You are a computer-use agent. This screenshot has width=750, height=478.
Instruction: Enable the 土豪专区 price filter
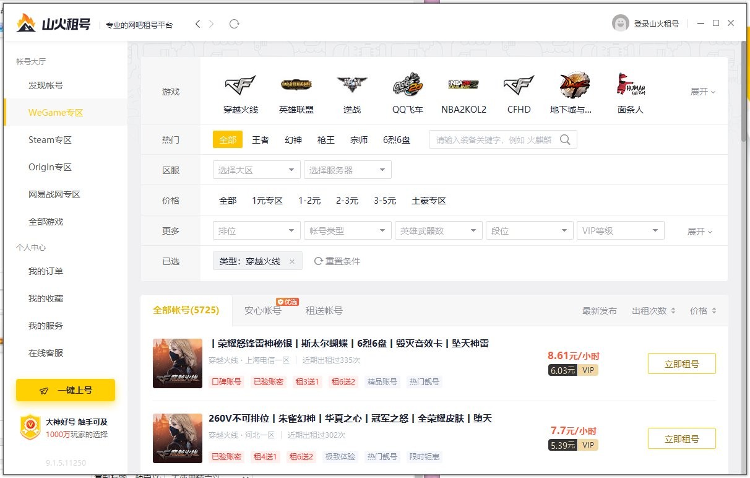(x=429, y=200)
